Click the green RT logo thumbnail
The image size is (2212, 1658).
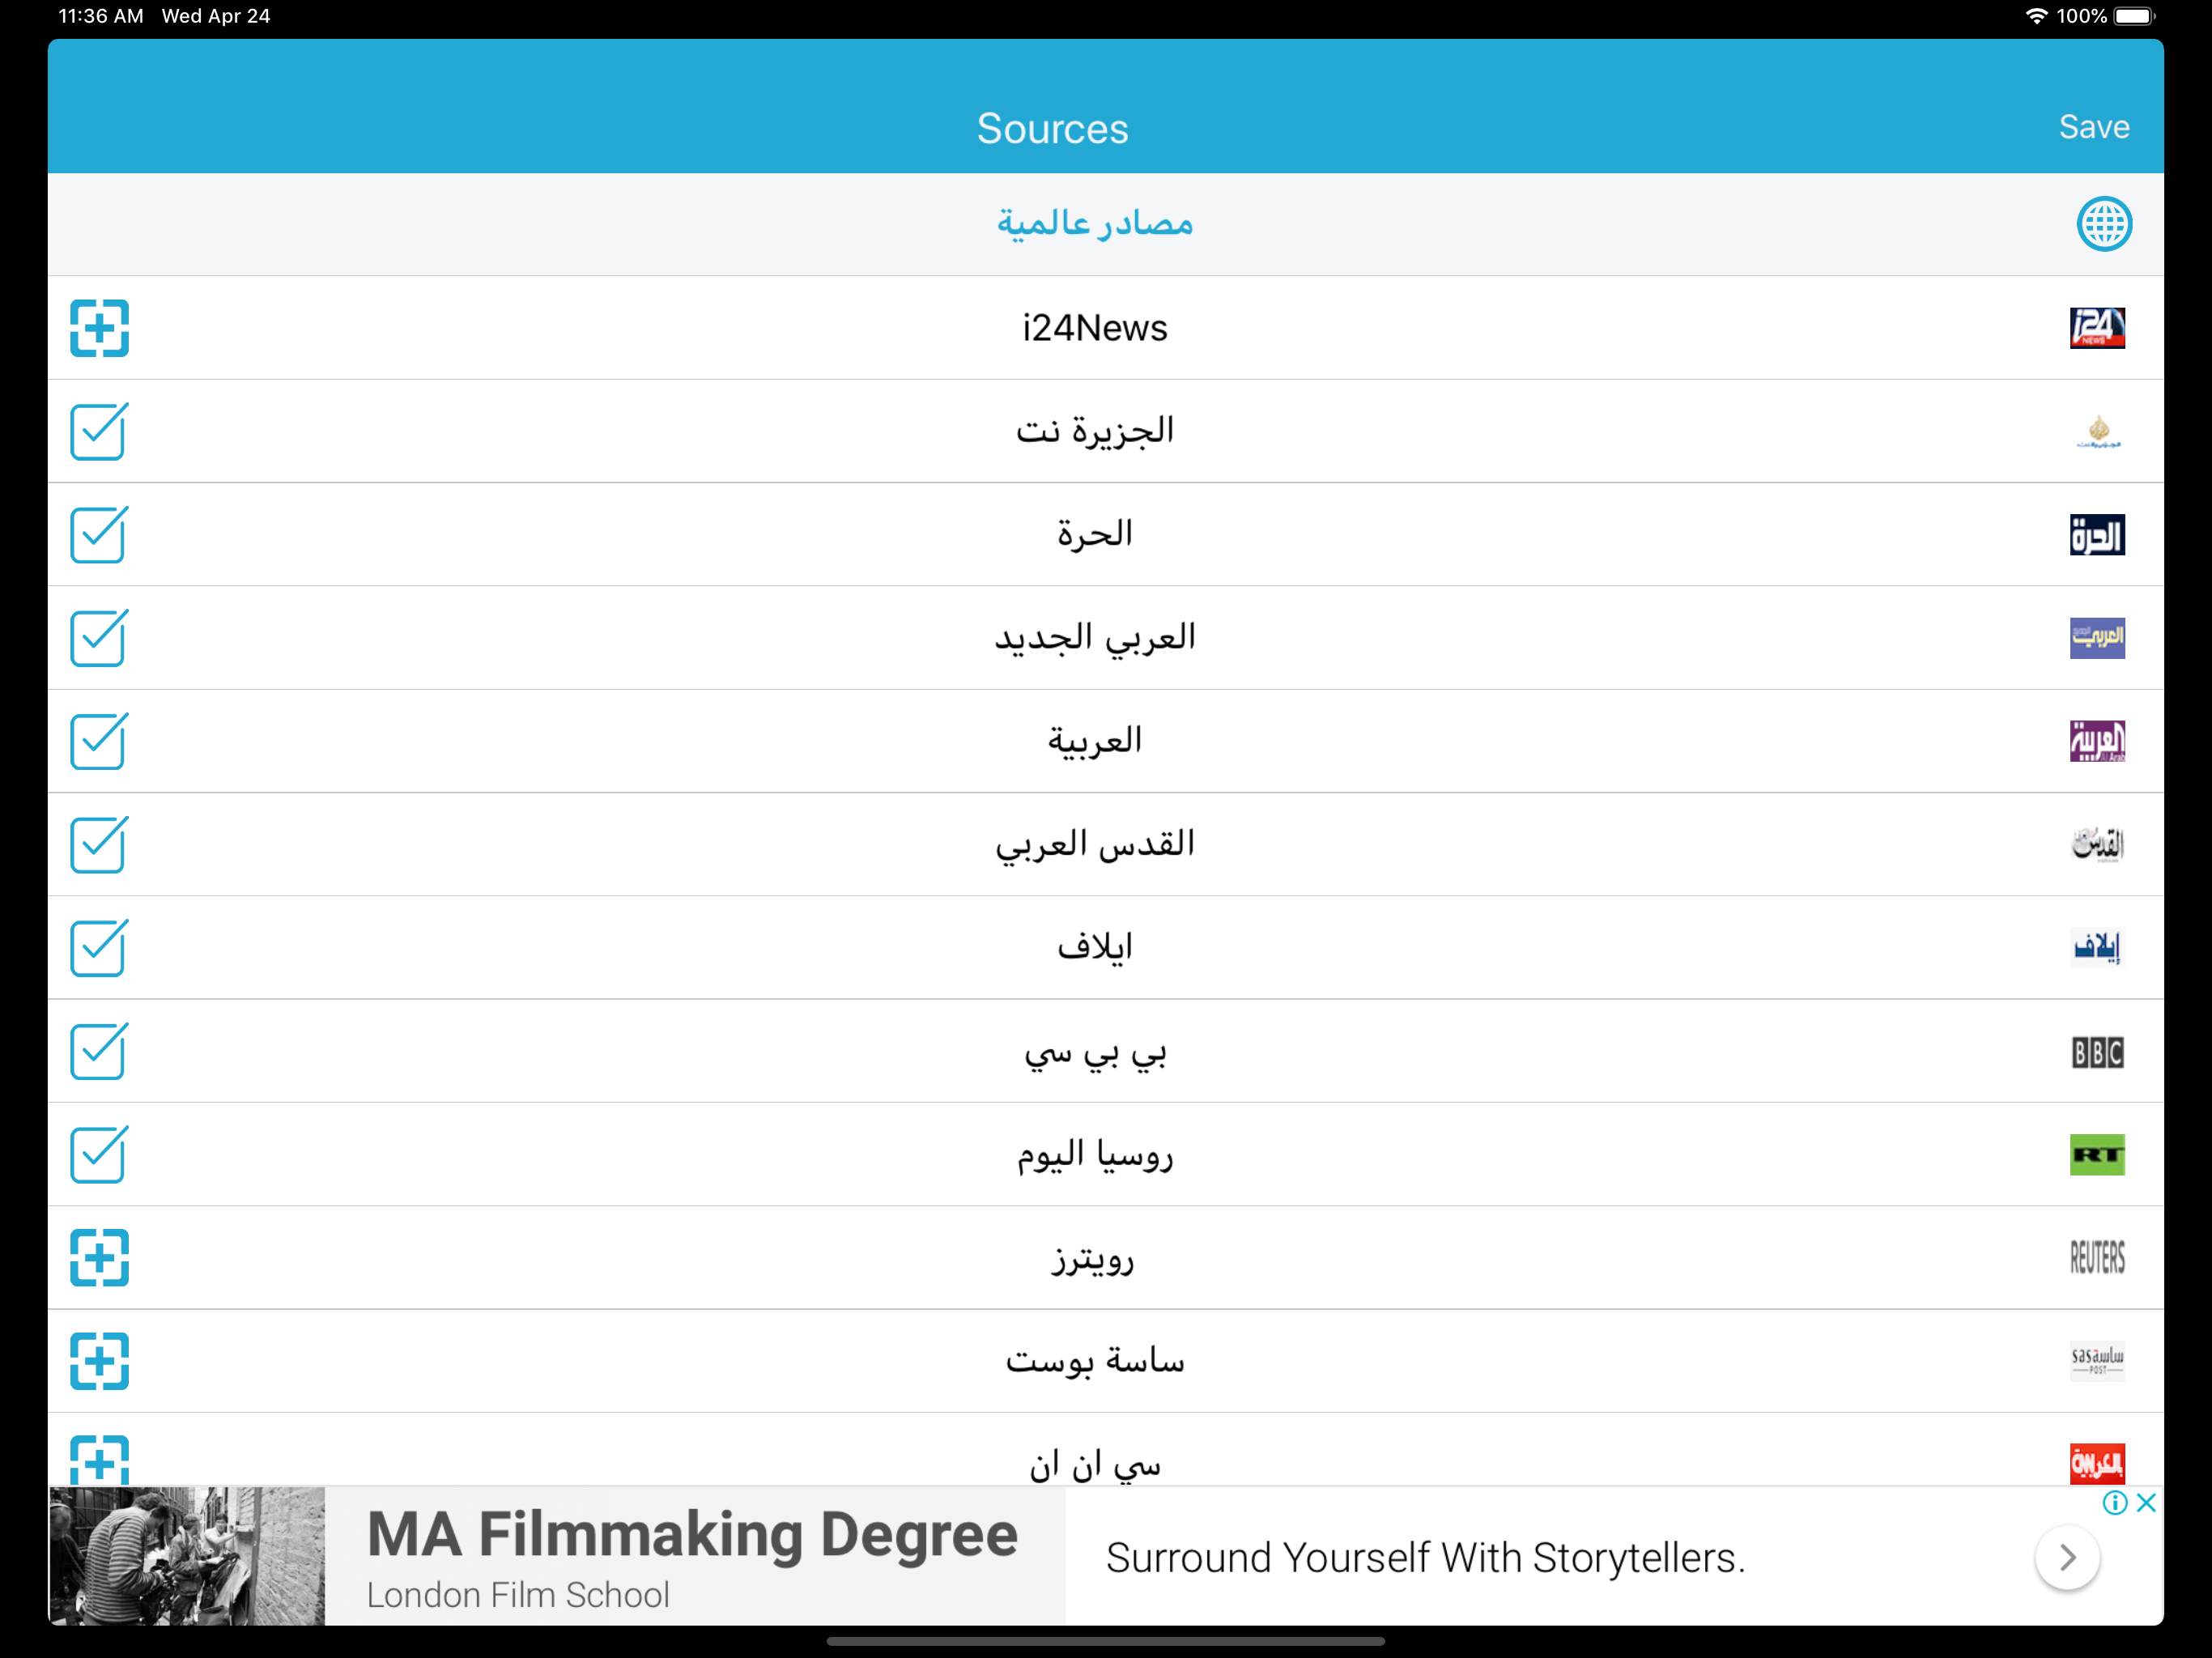coord(2097,1155)
